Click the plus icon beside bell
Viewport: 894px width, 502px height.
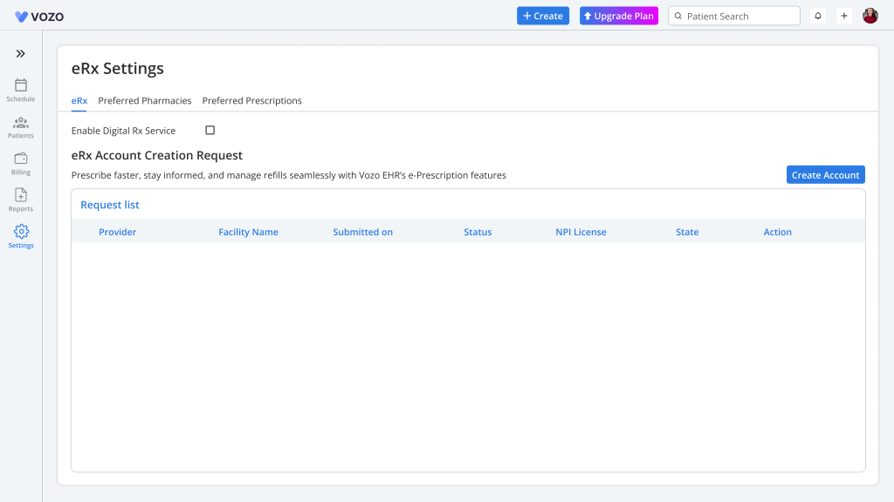(x=844, y=16)
